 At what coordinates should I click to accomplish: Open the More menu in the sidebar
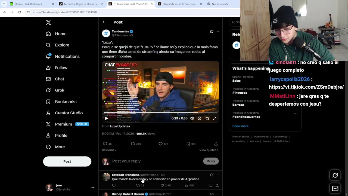(x=55, y=147)
